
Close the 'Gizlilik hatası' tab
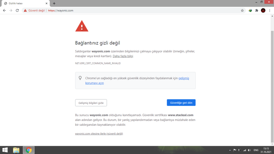coord(47,3)
